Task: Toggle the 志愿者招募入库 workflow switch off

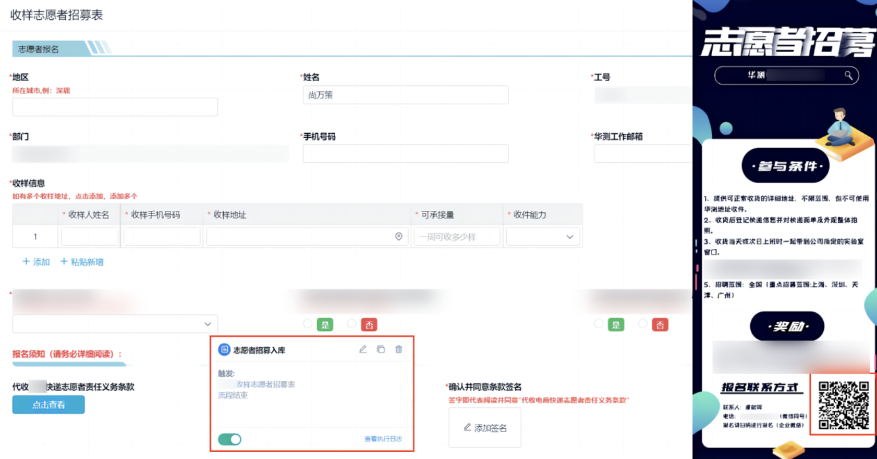Action: point(229,439)
